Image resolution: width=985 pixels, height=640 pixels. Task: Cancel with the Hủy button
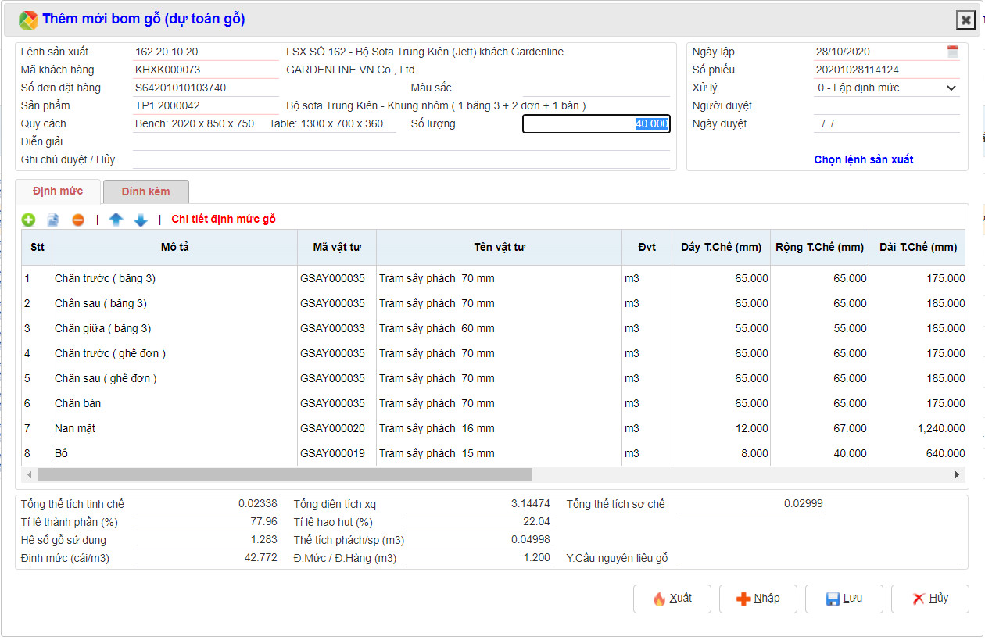[x=929, y=599]
